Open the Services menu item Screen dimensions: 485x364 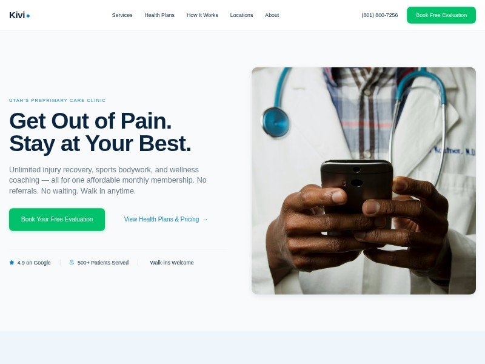click(122, 15)
